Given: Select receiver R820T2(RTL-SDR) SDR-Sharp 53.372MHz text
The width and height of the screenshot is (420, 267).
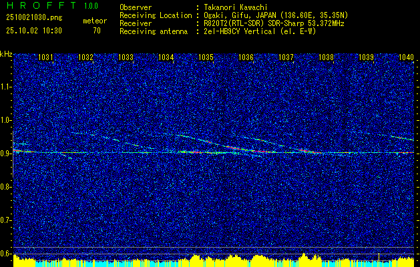Looking at the screenshot, I should tap(274, 23).
